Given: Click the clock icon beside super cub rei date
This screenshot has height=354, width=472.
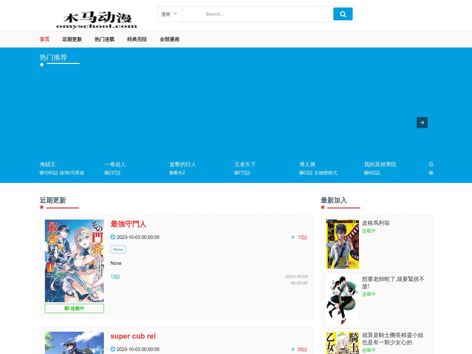Looking at the screenshot, I should (113, 349).
